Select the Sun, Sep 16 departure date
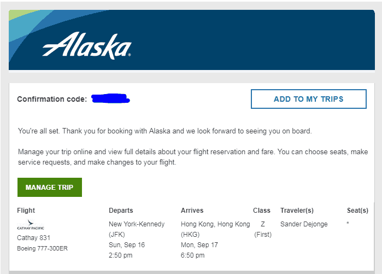382x274 pixels. 127,244
